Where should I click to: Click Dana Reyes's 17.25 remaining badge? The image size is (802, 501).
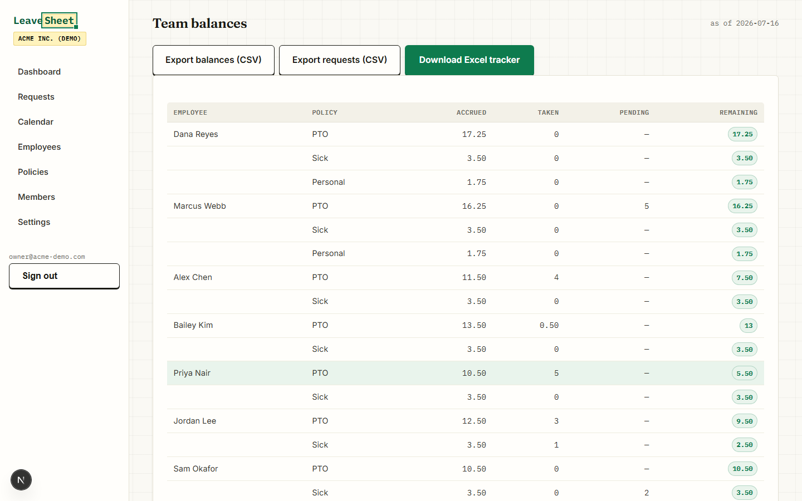742,134
